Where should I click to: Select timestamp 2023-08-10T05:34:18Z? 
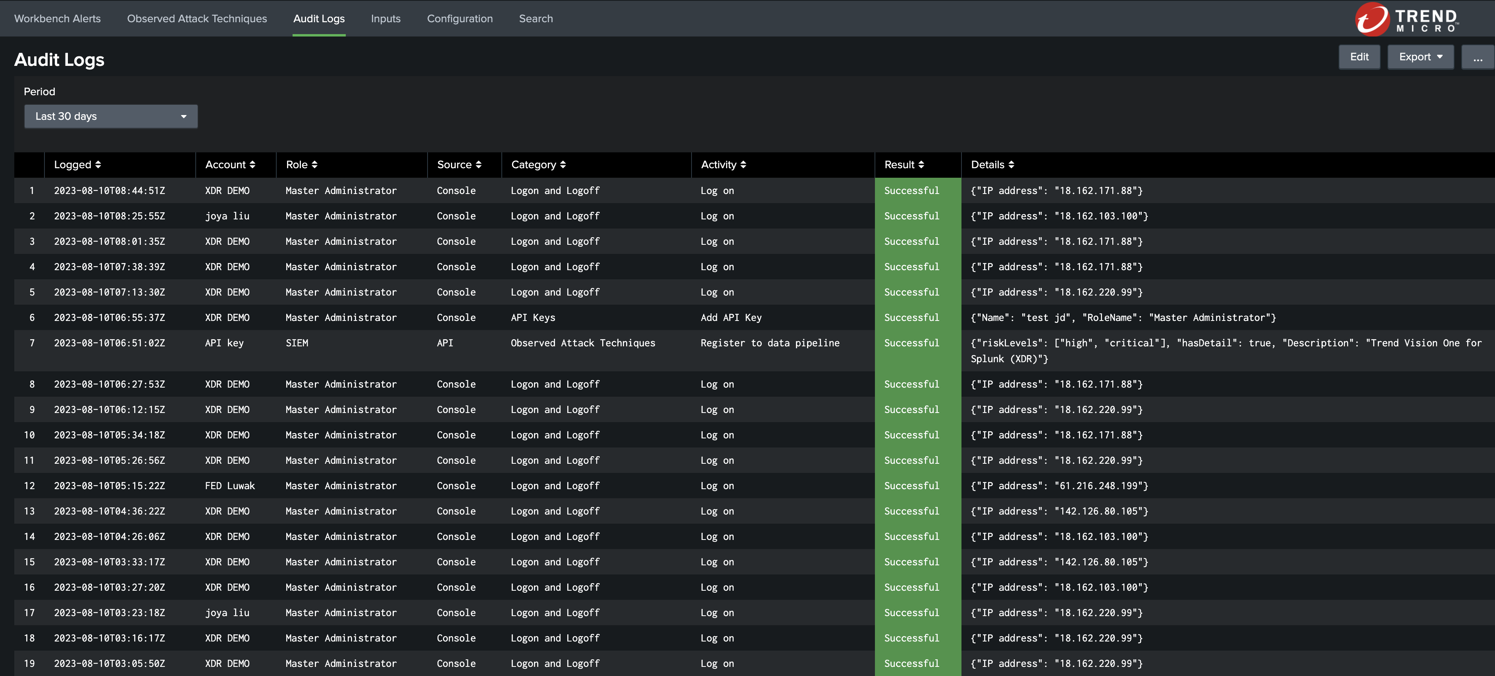109,436
